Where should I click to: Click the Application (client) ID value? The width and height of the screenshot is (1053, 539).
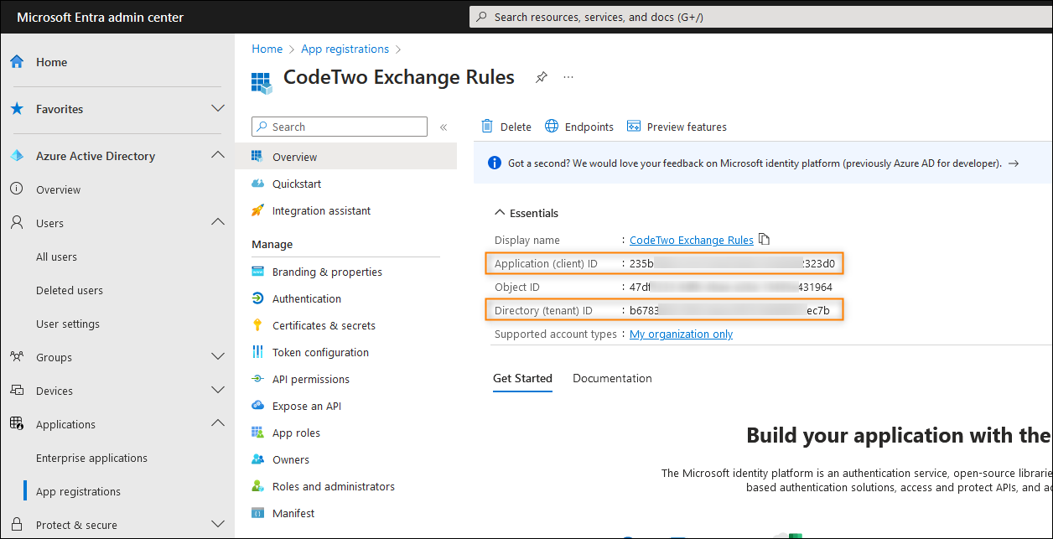click(732, 263)
